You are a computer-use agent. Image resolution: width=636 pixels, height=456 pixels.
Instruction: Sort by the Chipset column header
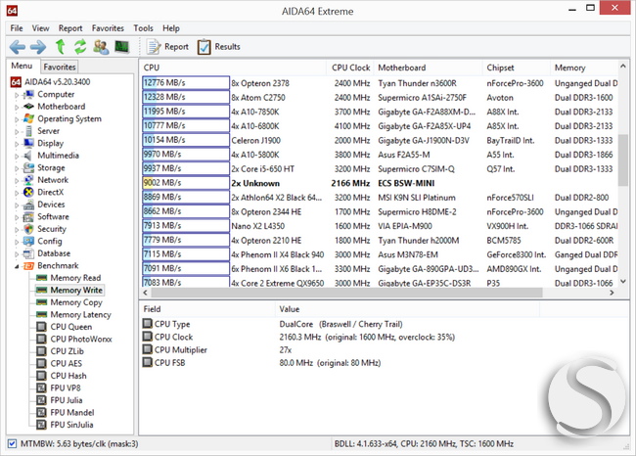[516, 68]
